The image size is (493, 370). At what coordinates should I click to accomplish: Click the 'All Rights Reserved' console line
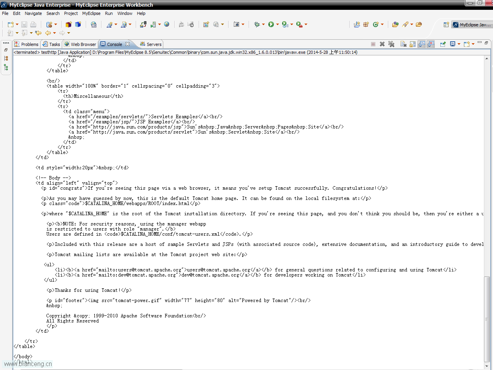(72, 321)
